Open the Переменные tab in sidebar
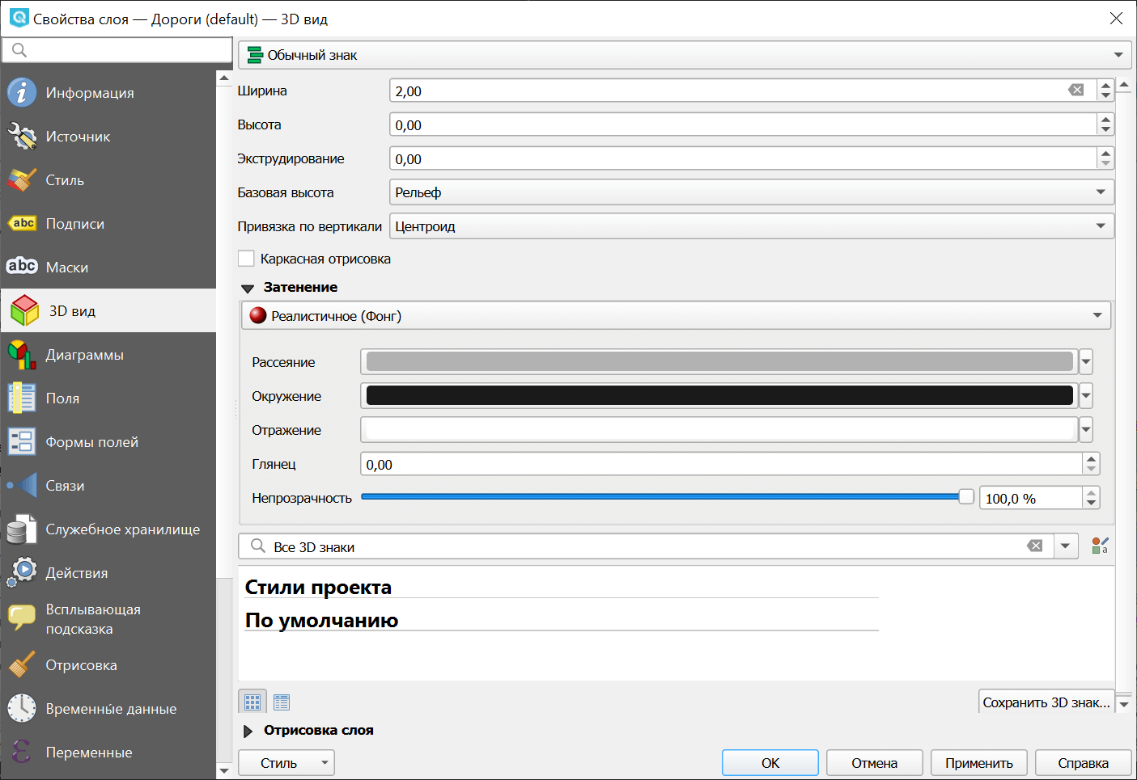The height and width of the screenshot is (780, 1137). click(88, 753)
